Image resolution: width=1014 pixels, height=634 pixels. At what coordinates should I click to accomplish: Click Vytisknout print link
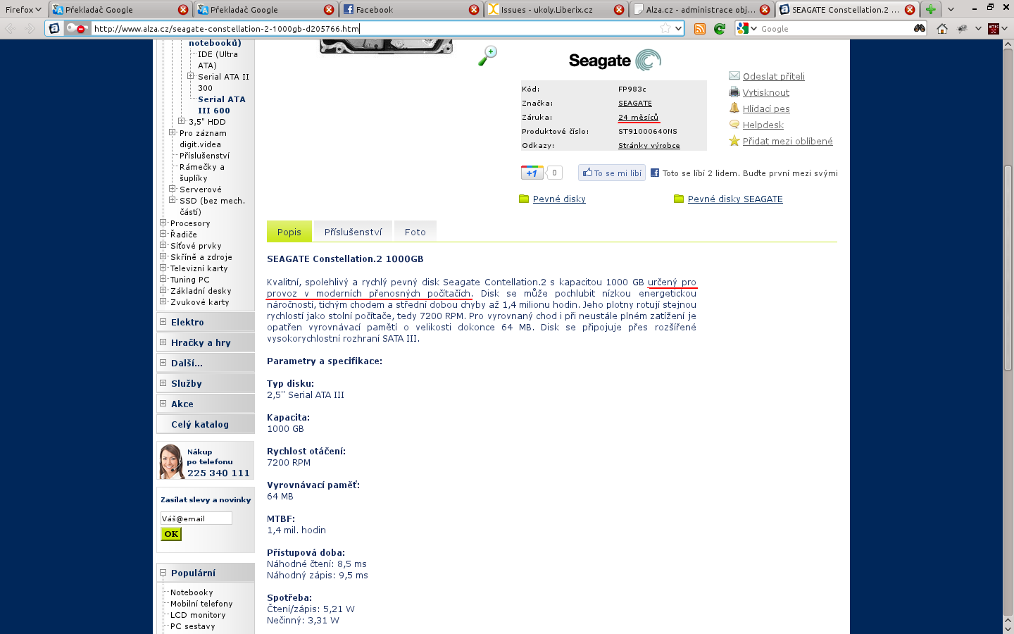pyautogui.click(x=765, y=92)
